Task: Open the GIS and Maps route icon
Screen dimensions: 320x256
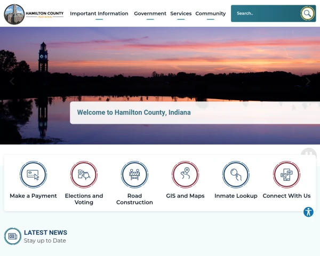Action: tap(185, 174)
